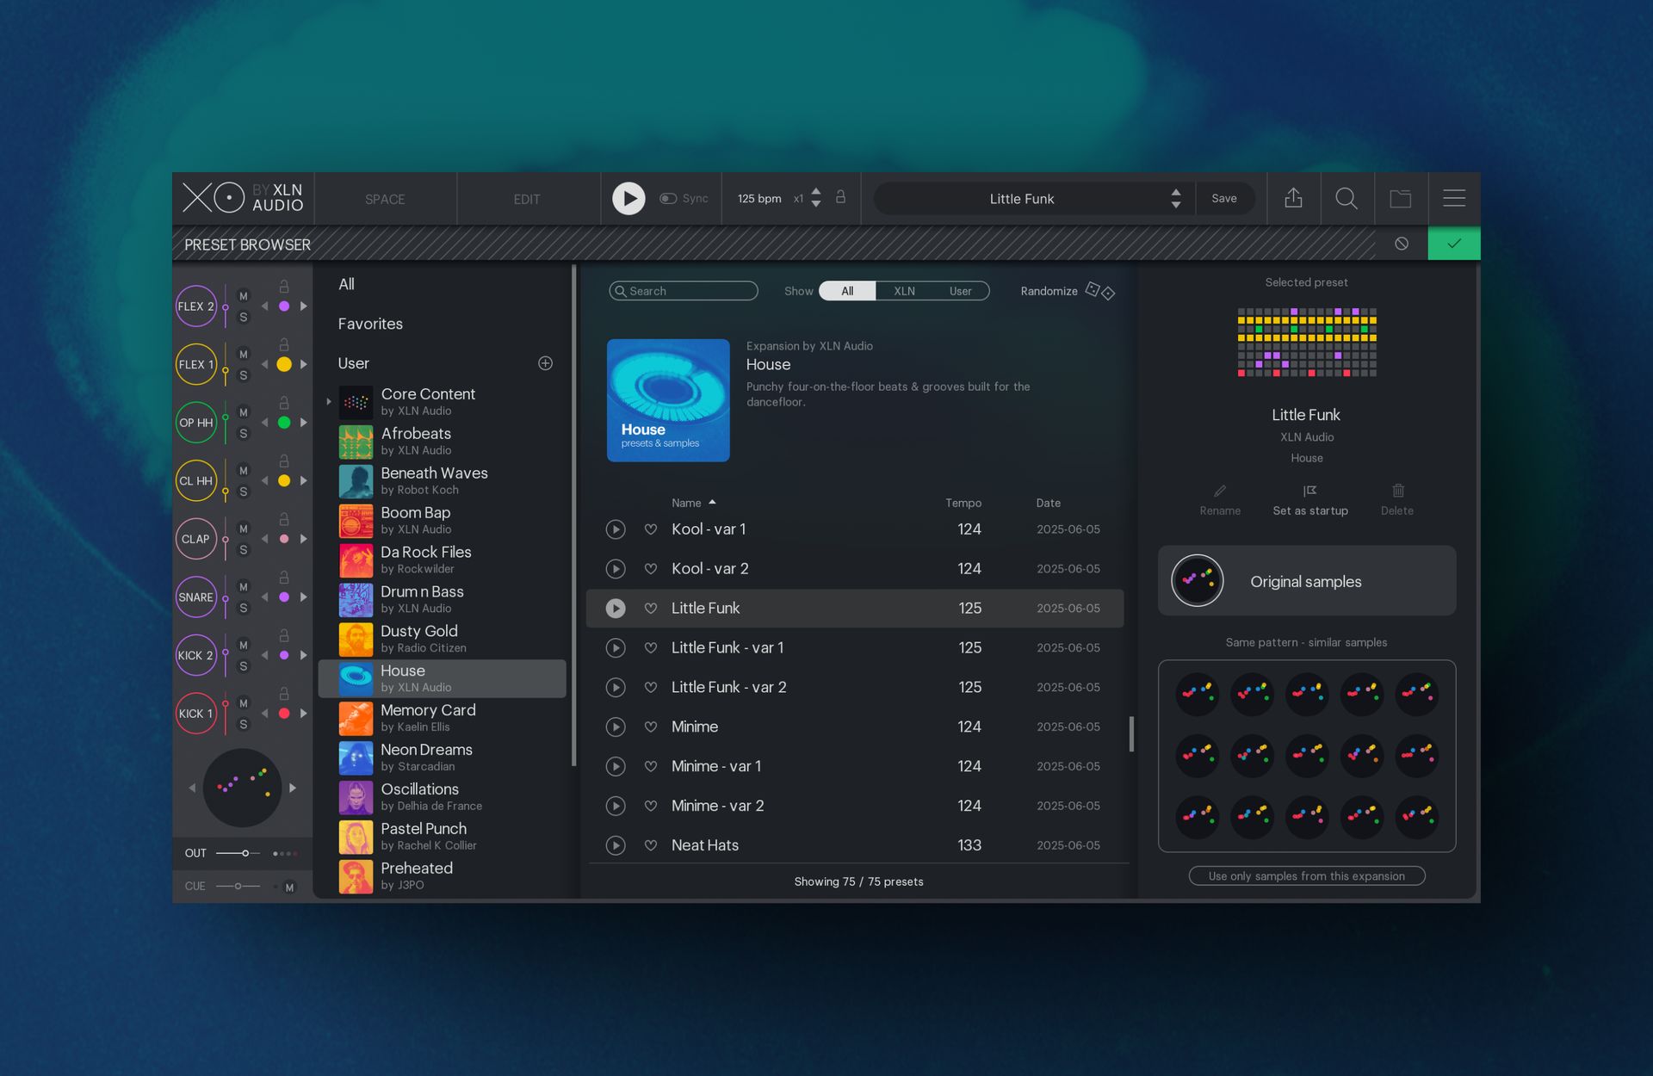This screenshot has height=1076, width=1653.
Task: Favorite the Minime preset heart
Action: tap(651, 727)
